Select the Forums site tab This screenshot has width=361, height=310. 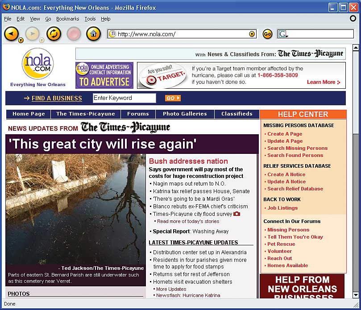click(138, 114)
